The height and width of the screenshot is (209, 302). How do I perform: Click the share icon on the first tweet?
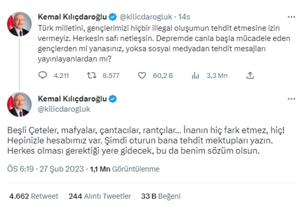click(251, 75)
